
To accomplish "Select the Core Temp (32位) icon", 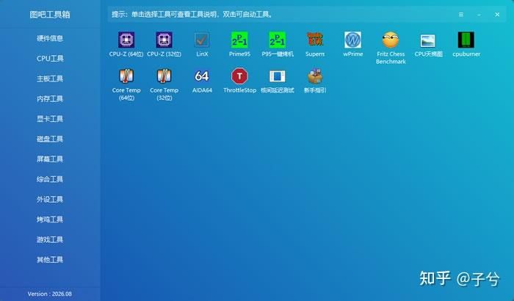I will point(164,76).
